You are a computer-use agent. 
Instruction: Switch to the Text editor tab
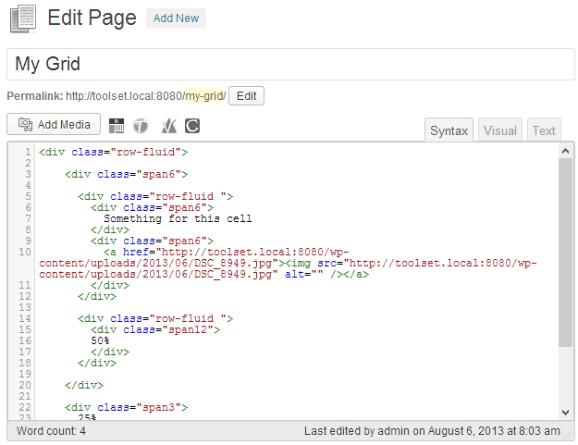544,130
